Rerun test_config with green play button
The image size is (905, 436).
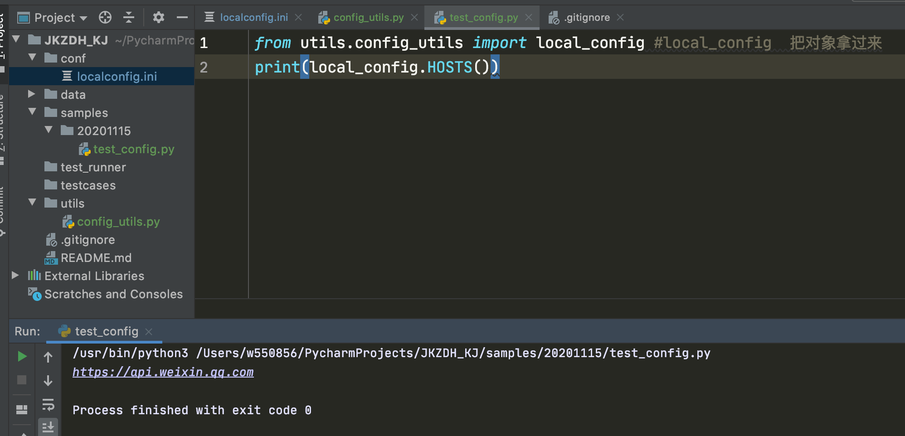tap(22, 356)
